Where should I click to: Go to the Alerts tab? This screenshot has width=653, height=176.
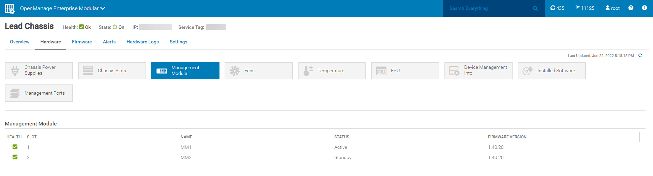pos(109,42)
